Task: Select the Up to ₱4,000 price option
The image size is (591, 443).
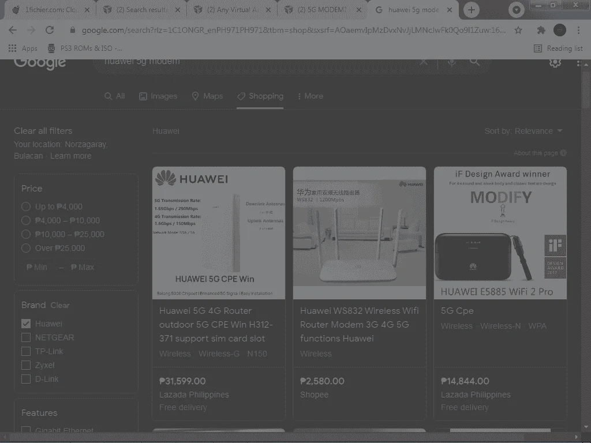Action: click(x=26, y=207)
